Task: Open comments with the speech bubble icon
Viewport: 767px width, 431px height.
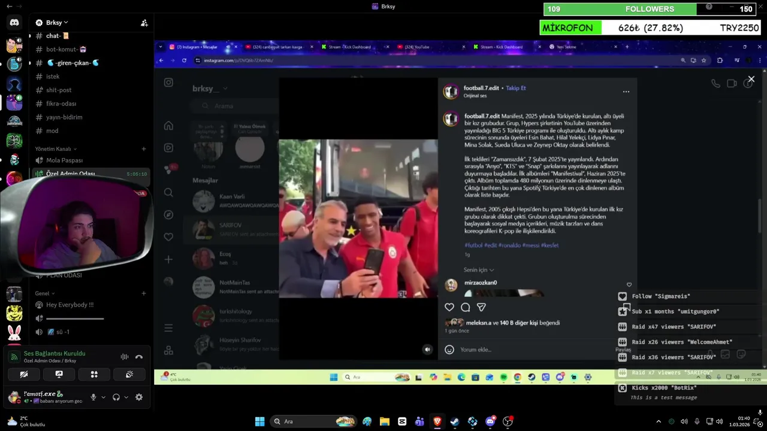Action: tap(466, 307)
